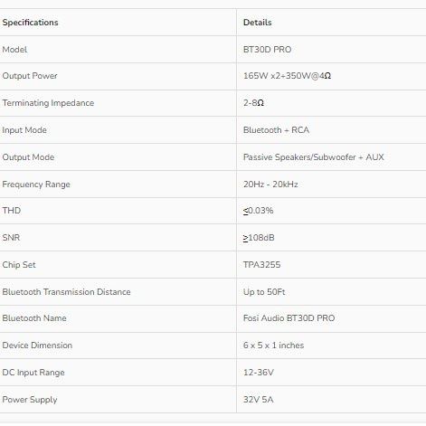Viewport: 426px width, 426px height.
Task: Select the TPA3255 chip set value
Action: pyautogui.click(x=261, y=265)
